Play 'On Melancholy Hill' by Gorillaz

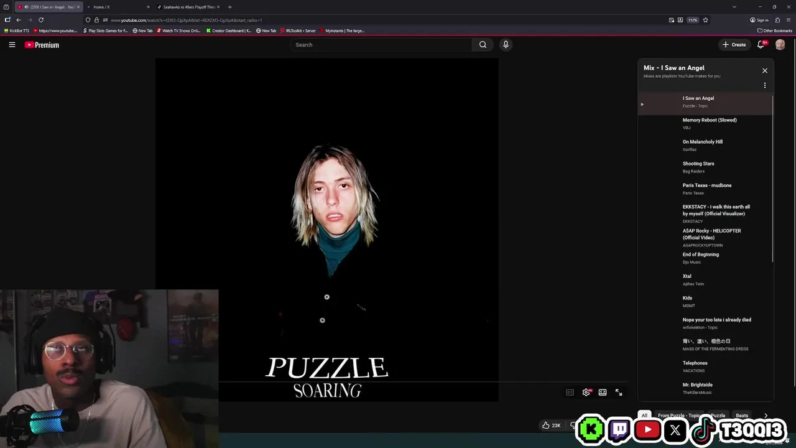pos(706,145)
